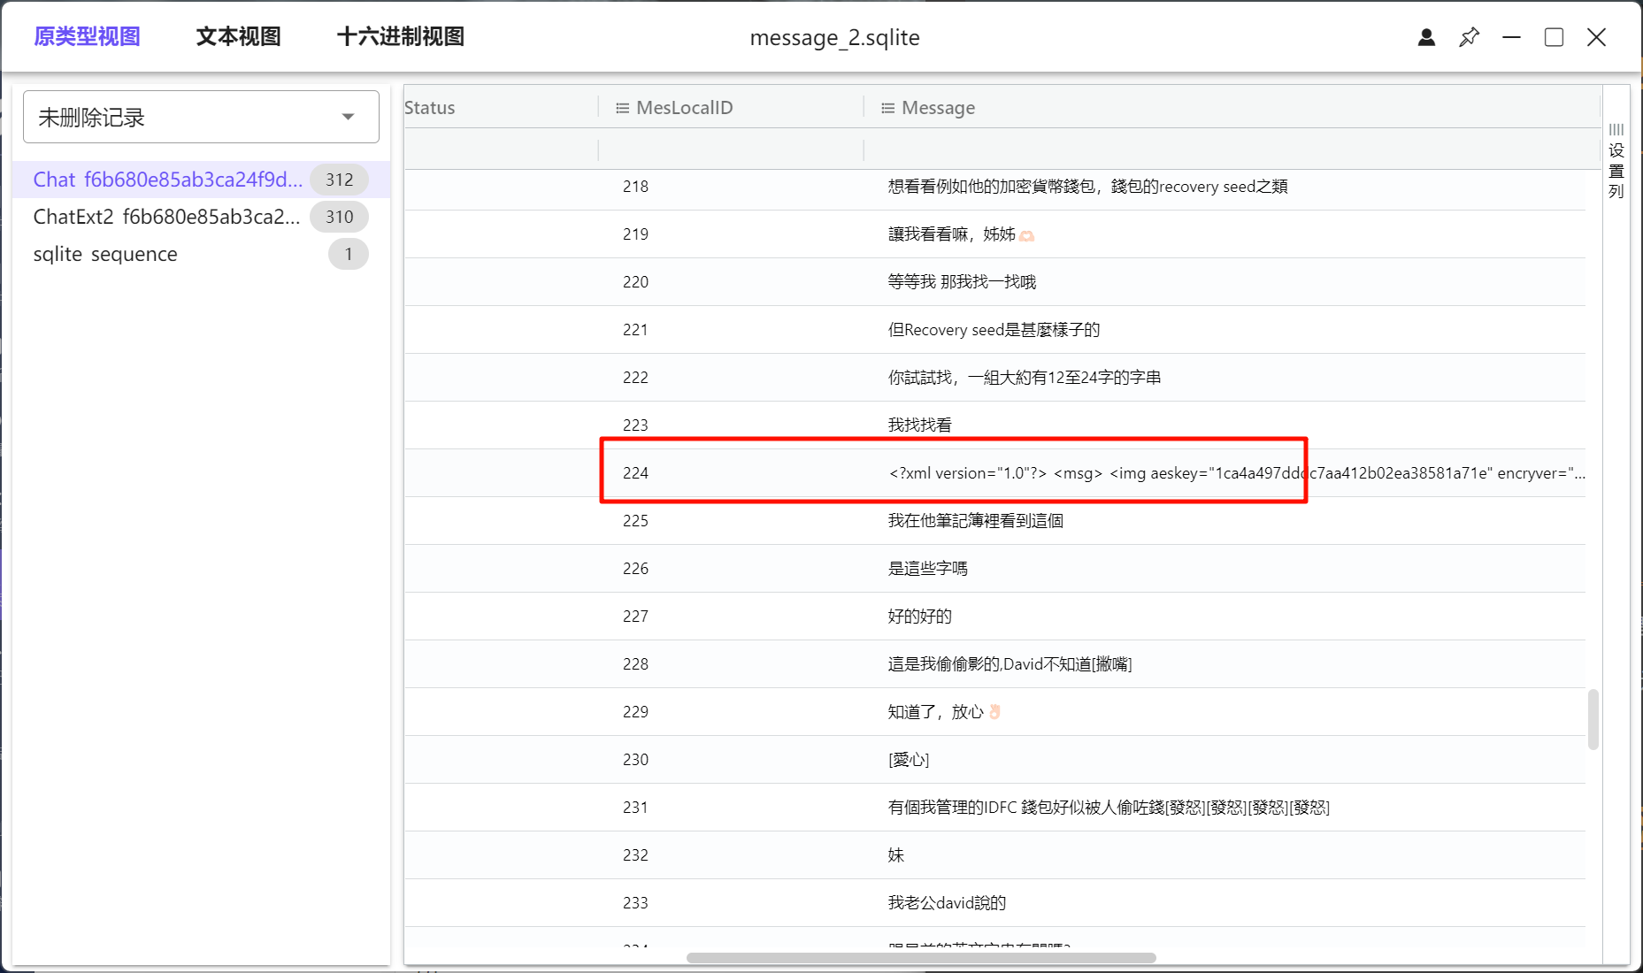The image size is (1643, 973).
Task: Select the XML message in row 224
Action: point(1235,473)
